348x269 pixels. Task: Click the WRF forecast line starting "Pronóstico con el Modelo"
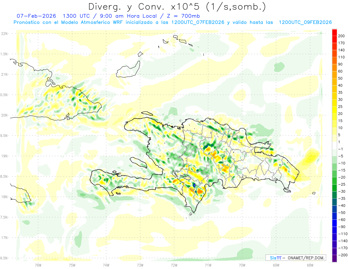tap(173, 22)
